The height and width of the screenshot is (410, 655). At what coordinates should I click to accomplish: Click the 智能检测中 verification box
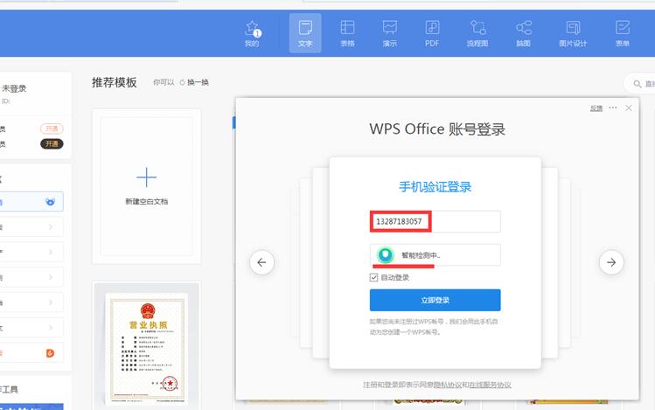[435, 254]
